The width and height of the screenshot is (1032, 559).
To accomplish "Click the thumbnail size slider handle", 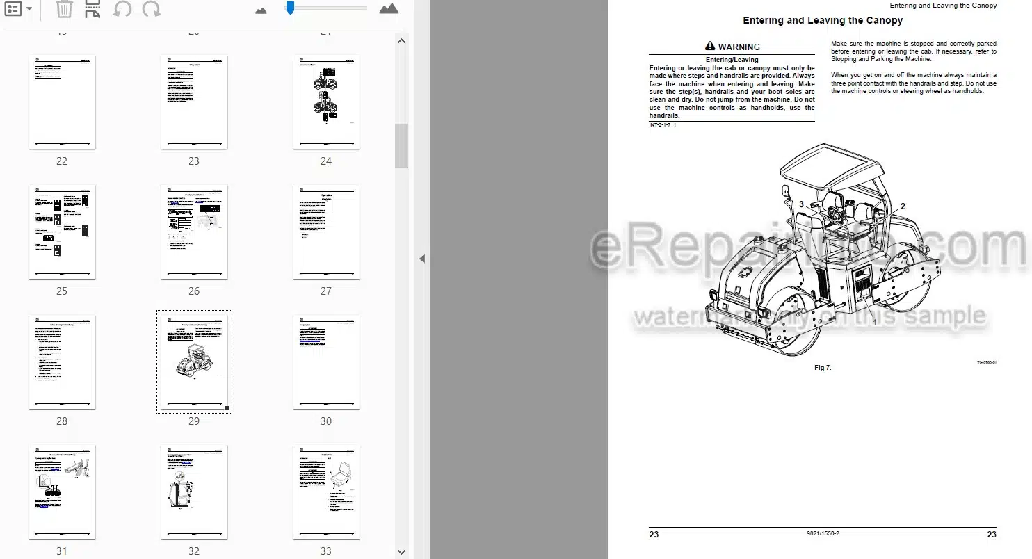I will 291,8.
